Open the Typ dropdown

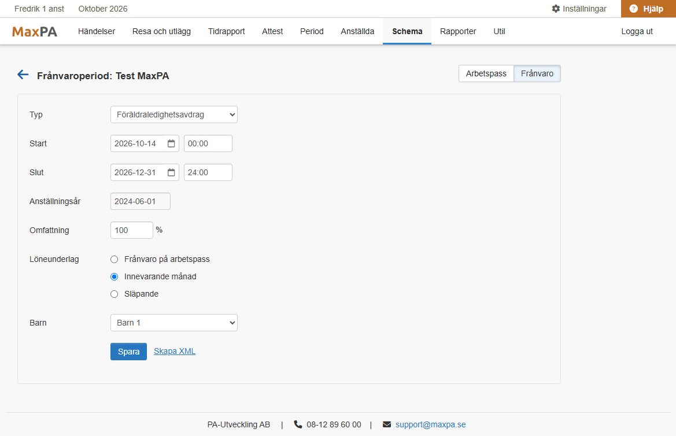tap(173, 114)
